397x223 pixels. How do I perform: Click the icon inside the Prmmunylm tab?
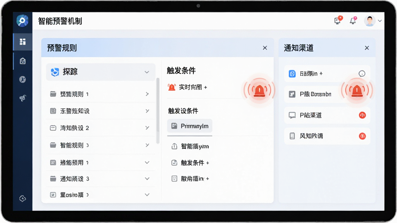click(174, 126)
